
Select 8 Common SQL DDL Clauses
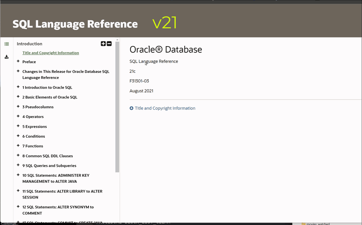pos(47,156)
